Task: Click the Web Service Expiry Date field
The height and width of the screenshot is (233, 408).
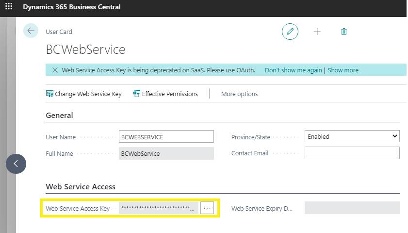Action: (352, 208)
